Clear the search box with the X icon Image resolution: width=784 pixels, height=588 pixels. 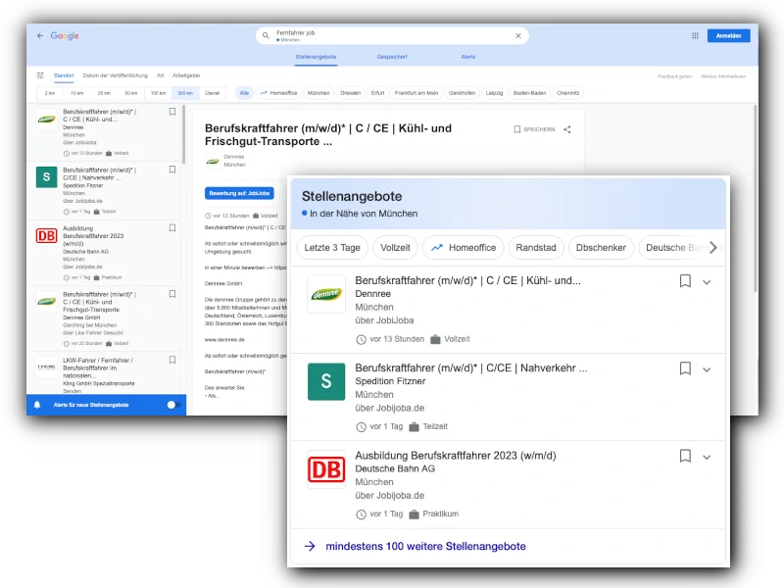tap(518, 35)
